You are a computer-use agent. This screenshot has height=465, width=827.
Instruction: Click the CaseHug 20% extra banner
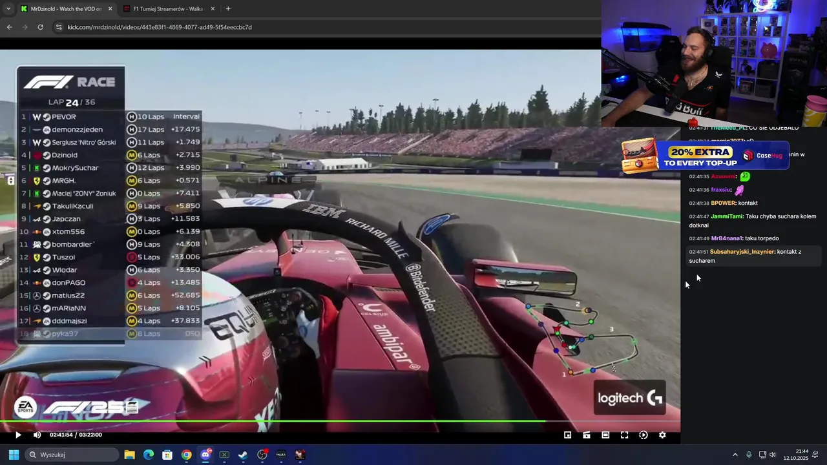(705, 157)
